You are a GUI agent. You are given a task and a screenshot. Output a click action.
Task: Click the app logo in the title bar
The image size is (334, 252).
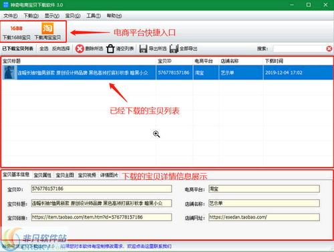click(x=5, y=5)
